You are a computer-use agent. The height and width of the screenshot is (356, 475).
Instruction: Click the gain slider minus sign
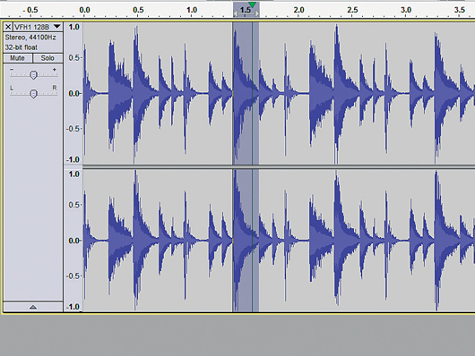[12, 70]
